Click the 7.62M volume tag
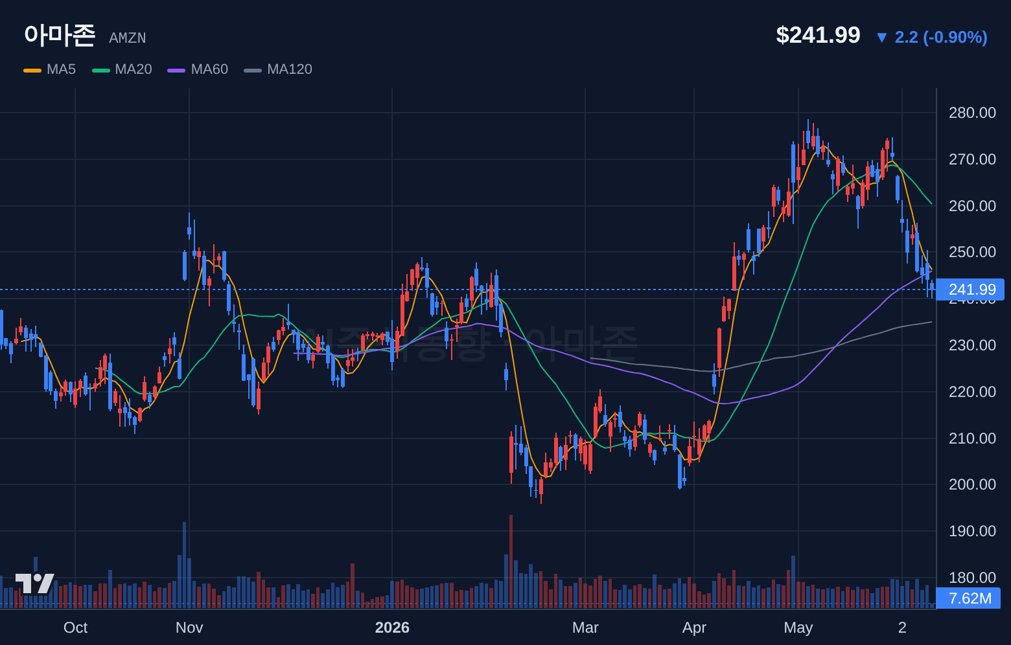The width and height of the screenshot is (1011, 645). tap(970, 598)
